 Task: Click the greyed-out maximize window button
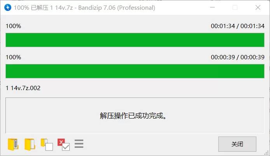coord(235,7)
